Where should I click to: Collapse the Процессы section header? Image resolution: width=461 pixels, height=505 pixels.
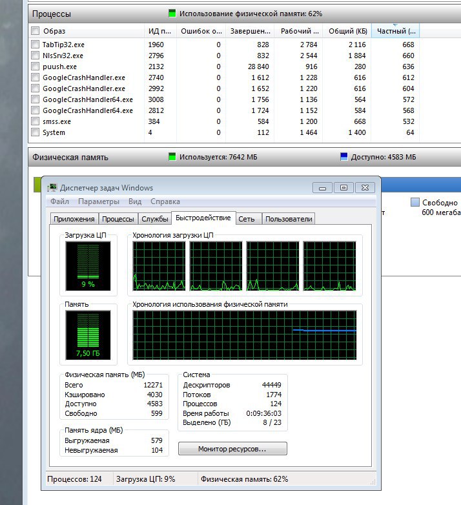point(245,14)
